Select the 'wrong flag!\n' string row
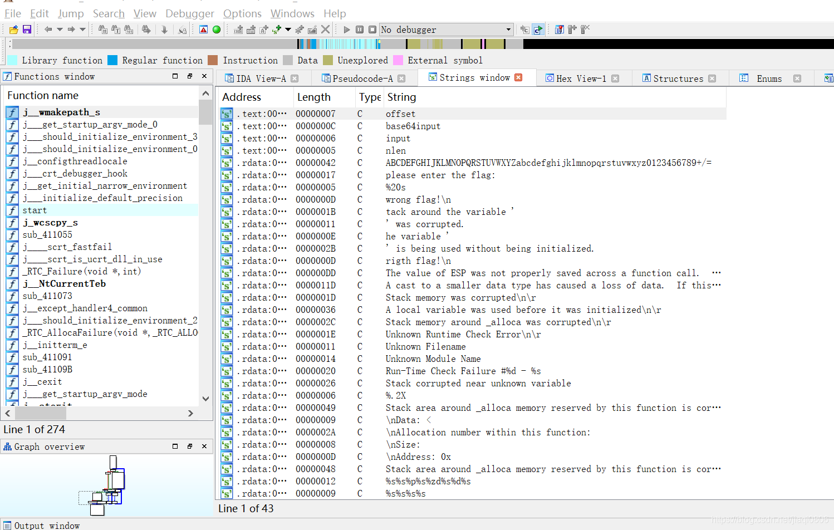Screen dimensions: 834x530 coord(473,199)
